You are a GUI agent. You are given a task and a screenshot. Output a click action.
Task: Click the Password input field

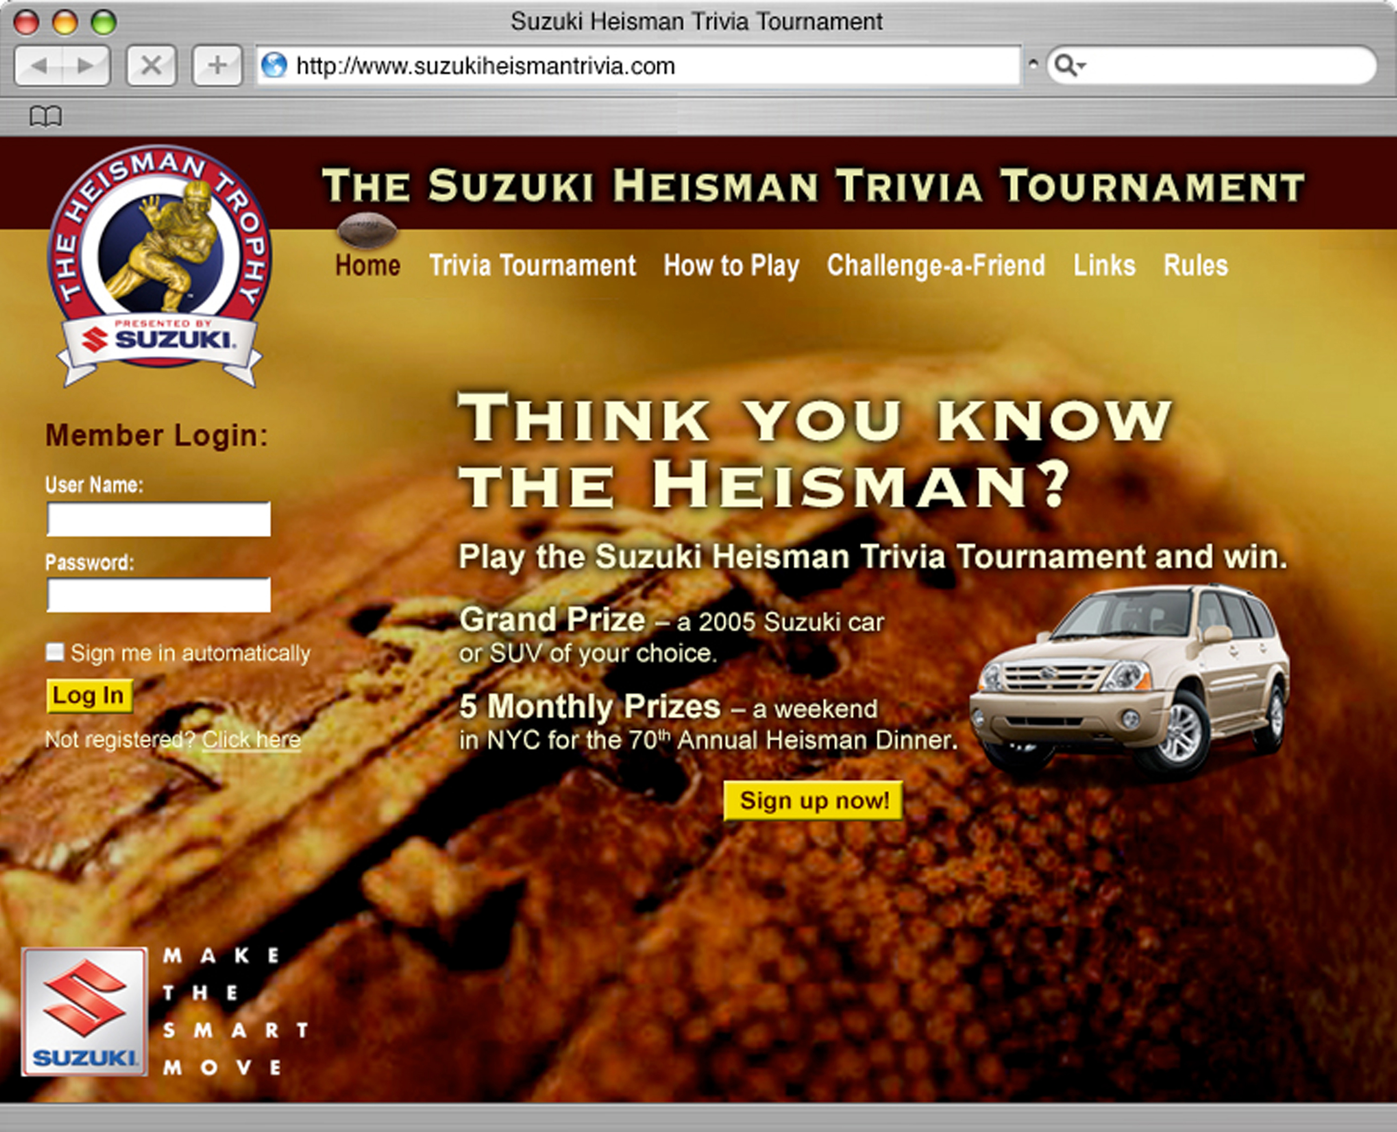pyautogui.click(x=158, y=595)
